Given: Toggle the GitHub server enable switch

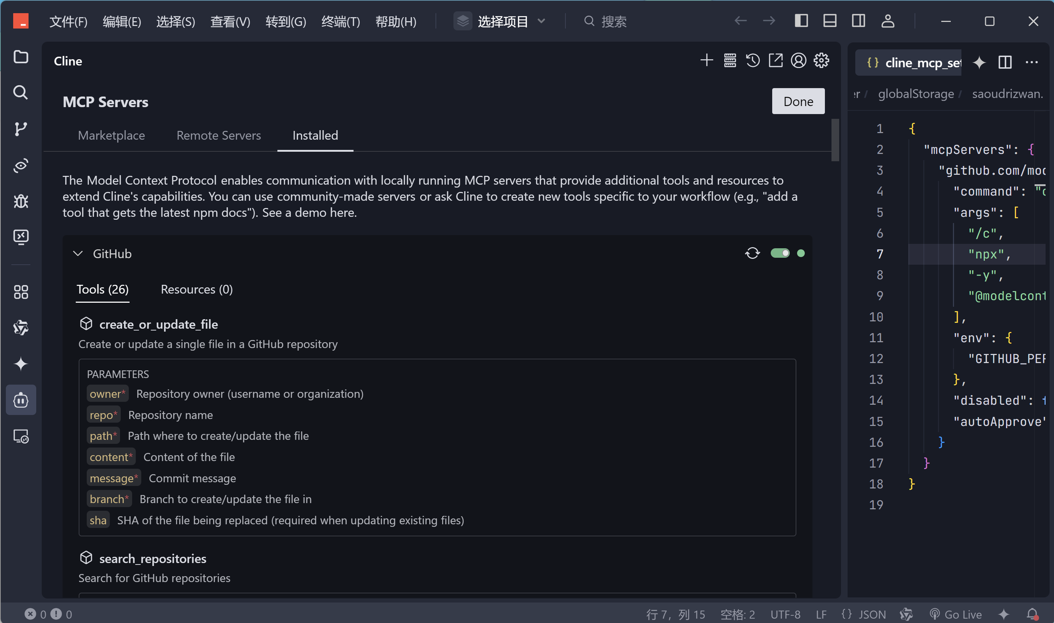Looking at the screenshot, I should coord(780,253).
